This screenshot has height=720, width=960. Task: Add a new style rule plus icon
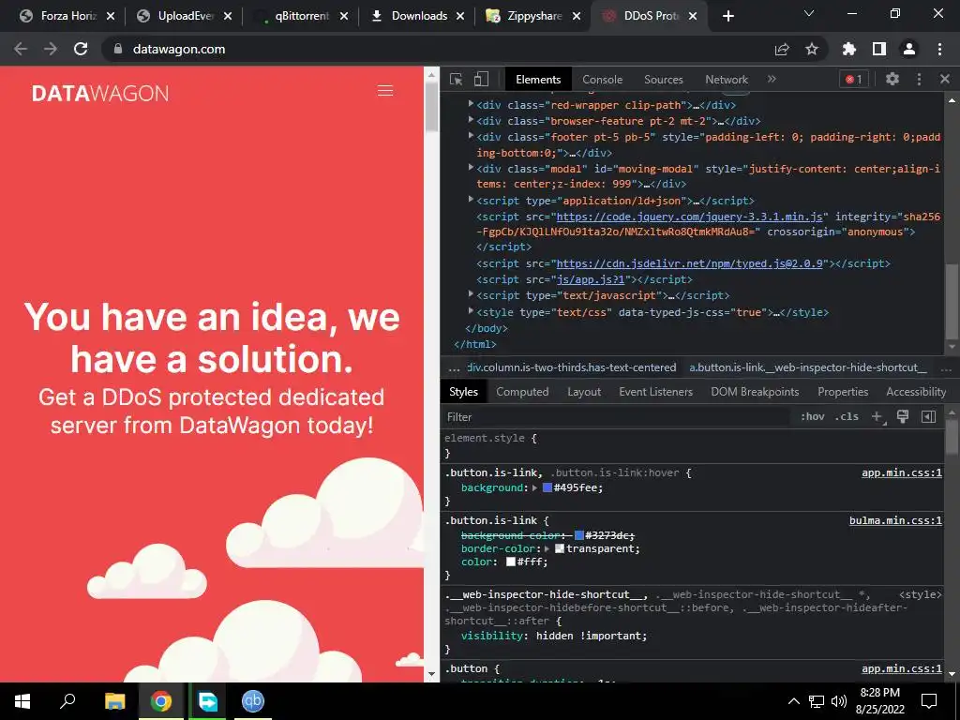[x=877, y=416]
